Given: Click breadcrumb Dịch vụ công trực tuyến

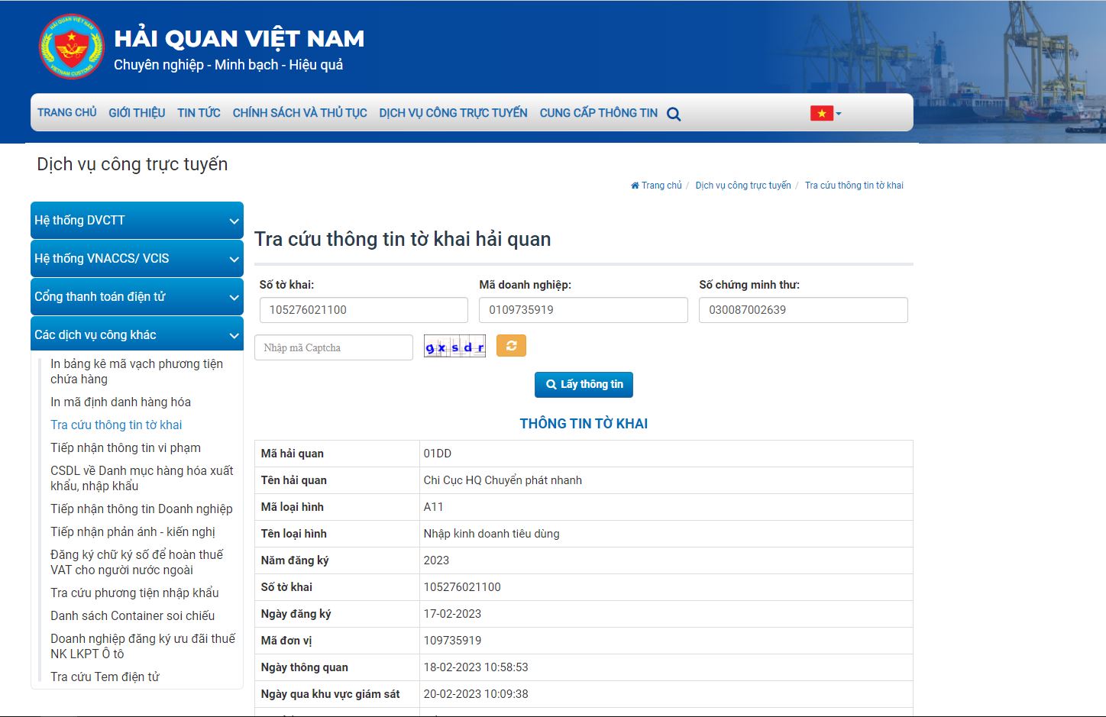Looking at the screenshot, I should pos(743,186).
